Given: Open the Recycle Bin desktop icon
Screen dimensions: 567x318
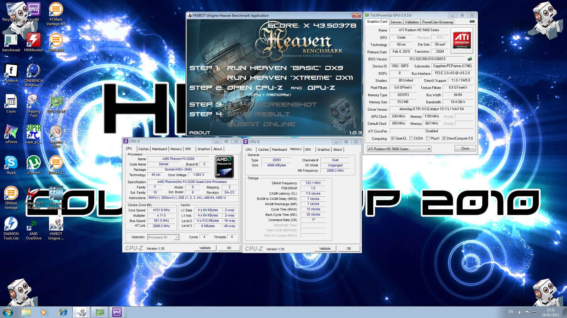Looking at the screenshot, I should (11, 12).
